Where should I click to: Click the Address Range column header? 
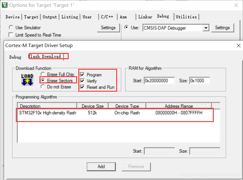tap(179, 106)
